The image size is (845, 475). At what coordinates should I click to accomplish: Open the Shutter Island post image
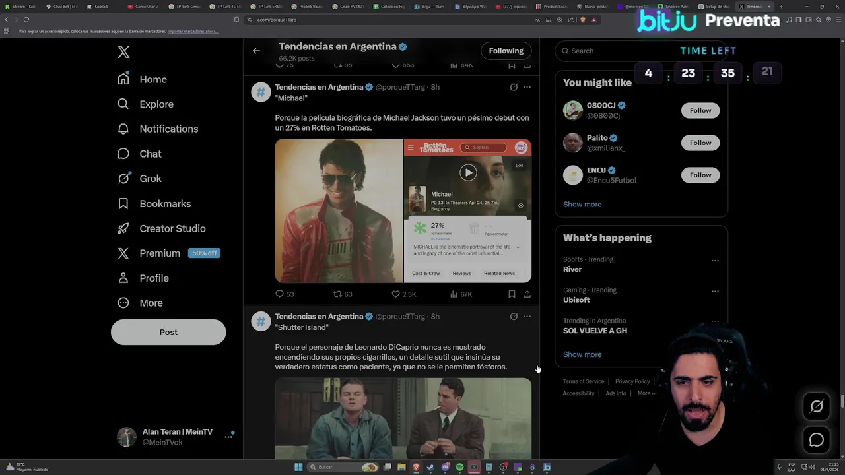[403, 418]
